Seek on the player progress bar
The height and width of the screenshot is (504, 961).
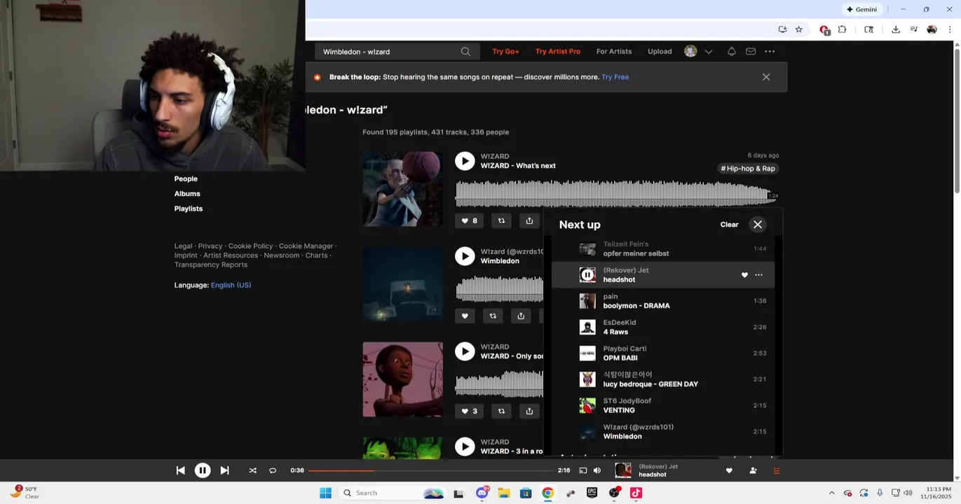[x=430, y=470]
